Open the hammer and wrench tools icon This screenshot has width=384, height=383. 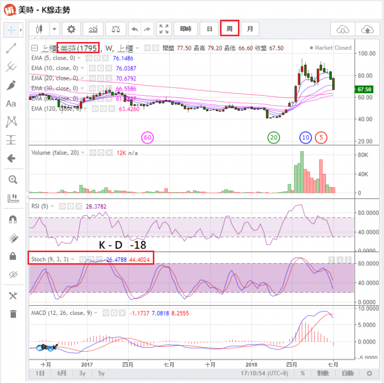tap(13, 296)
